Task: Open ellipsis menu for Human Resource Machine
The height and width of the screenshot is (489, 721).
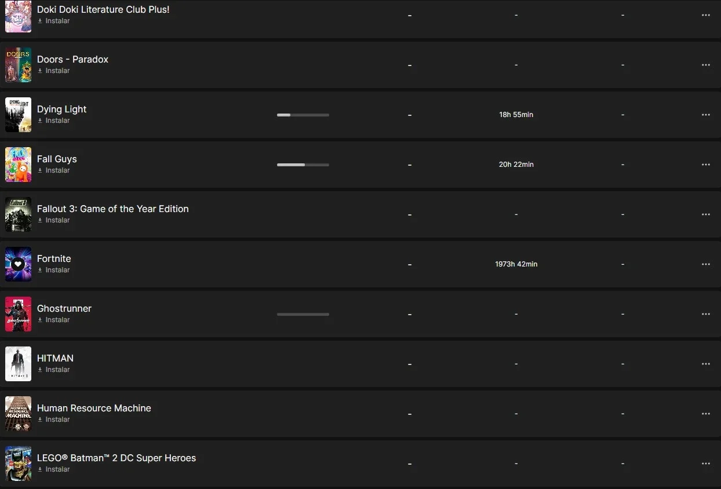Action: point(705,414)
